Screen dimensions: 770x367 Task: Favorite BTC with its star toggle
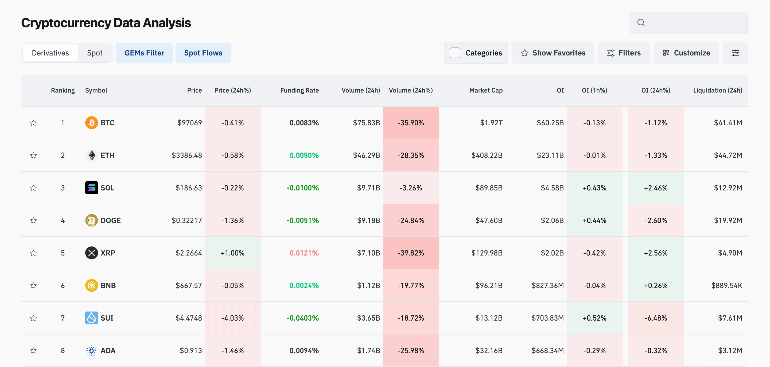coord(33,123)
